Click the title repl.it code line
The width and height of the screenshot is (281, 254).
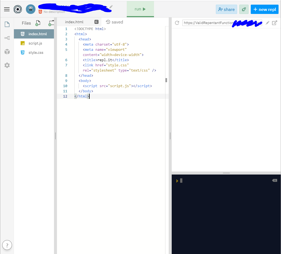point(106,60)
